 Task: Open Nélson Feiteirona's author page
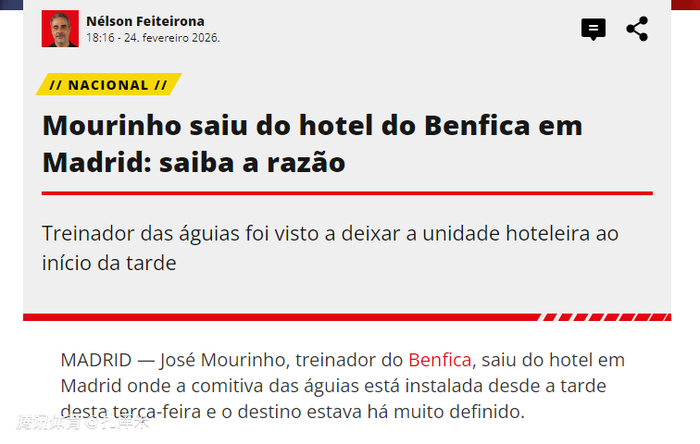coord(144,21)
